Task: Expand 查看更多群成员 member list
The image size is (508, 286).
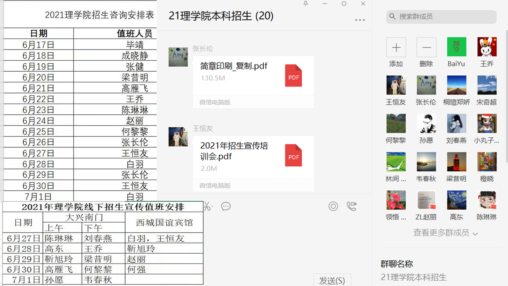Action: click(x=445, y=233)
